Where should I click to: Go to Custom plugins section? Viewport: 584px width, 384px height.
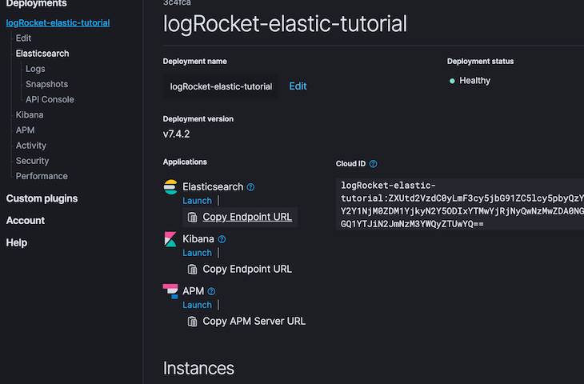[x=42, y=198]
